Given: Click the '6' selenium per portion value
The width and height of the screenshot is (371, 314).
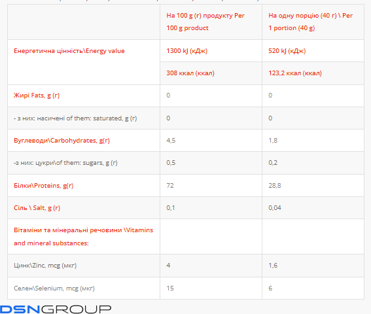Looking at the screenshot, I should pos(270,288).
